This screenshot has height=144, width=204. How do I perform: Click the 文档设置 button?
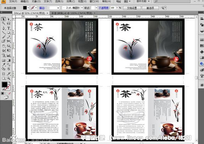pos(132,8)
